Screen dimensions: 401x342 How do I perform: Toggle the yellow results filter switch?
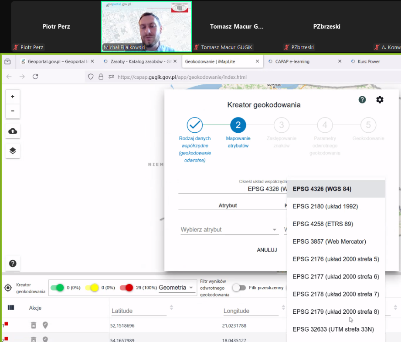coord(92,288)
